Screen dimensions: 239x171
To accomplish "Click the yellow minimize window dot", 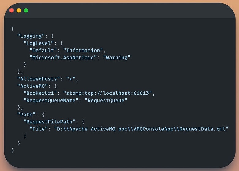I will point(19,10).
